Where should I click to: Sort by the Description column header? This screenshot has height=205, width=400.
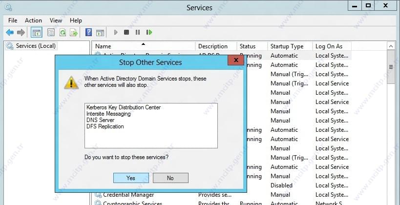[216, 46]
